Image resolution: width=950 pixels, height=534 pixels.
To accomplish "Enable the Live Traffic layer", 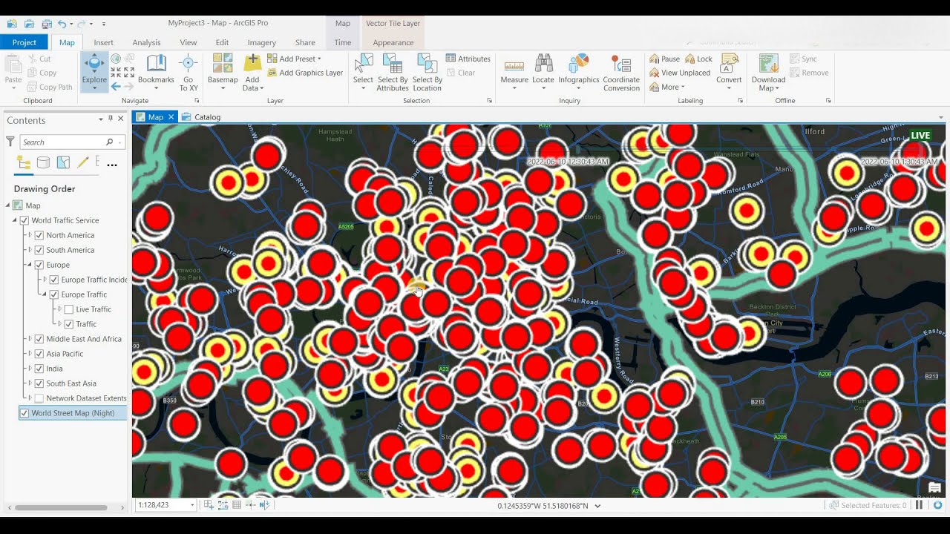I will point(69,309).
